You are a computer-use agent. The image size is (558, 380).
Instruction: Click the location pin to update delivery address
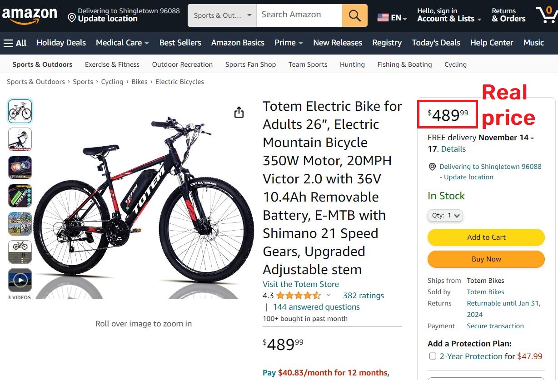[71, 18]
